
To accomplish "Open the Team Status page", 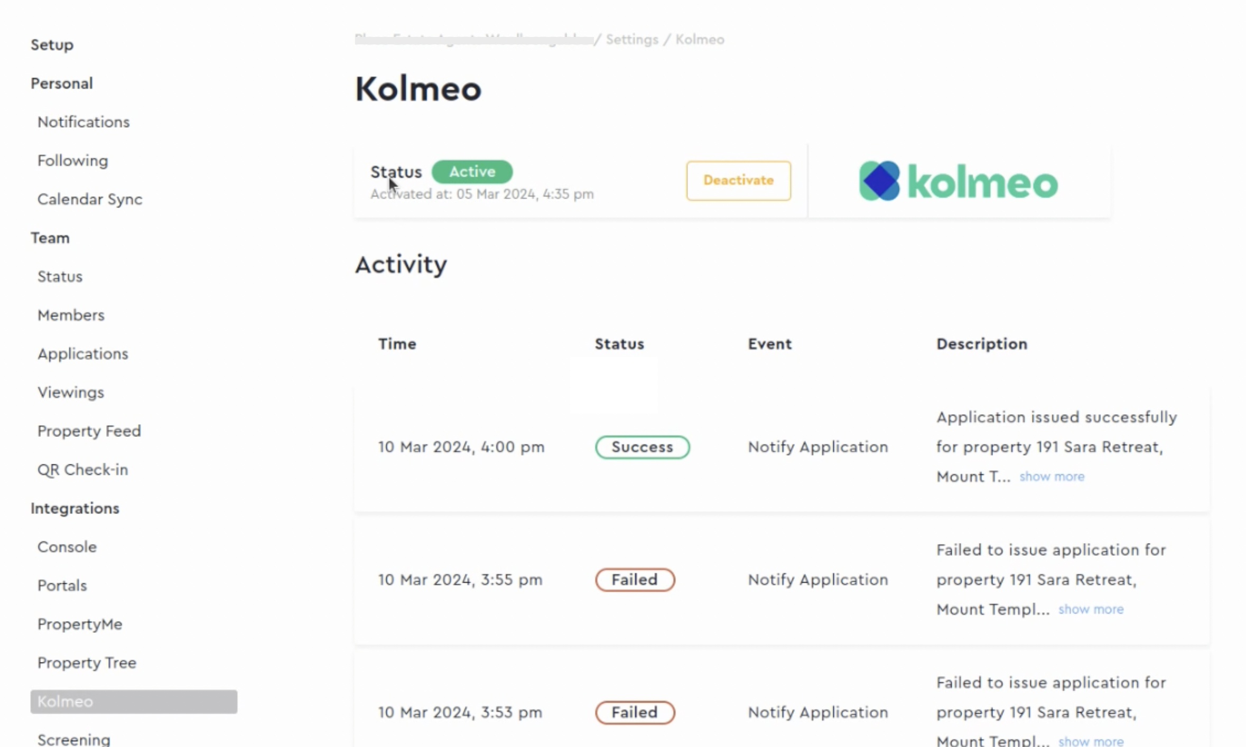I will click(60, 276).
